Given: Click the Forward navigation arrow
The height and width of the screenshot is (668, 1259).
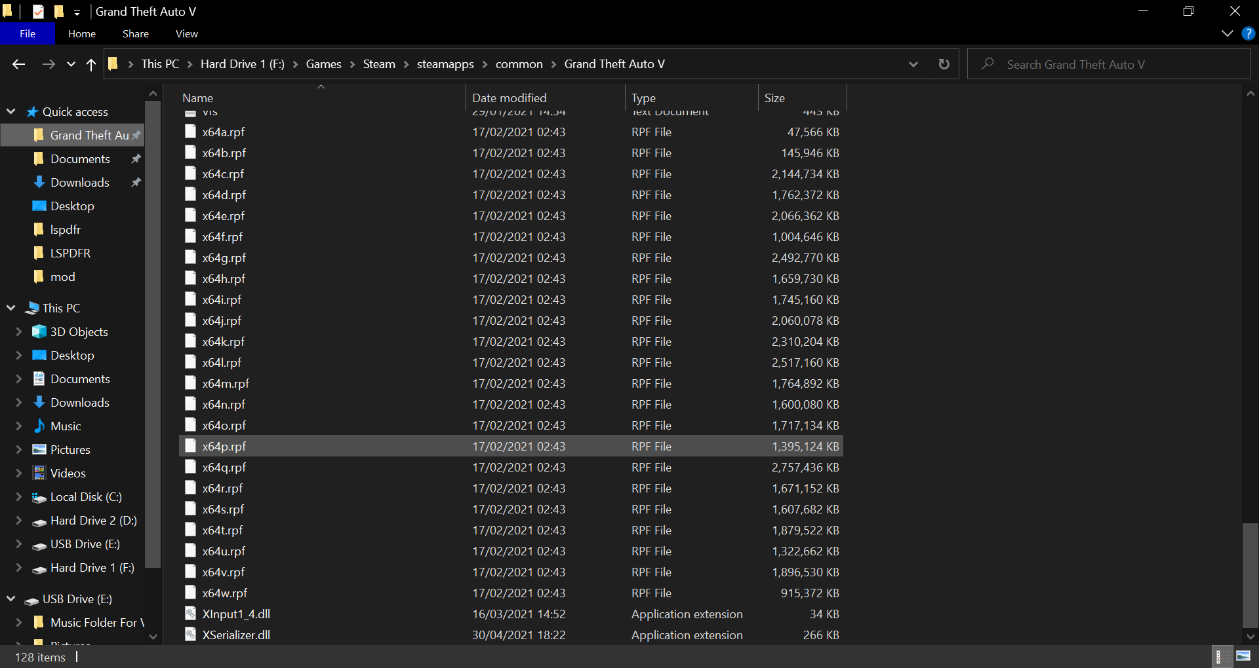Looking at the screenshot, I should tap(48, 64).
